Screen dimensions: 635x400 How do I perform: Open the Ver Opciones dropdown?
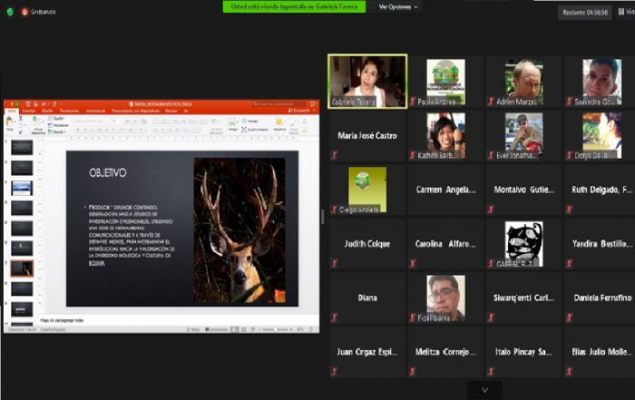click(x=399, y=6)
